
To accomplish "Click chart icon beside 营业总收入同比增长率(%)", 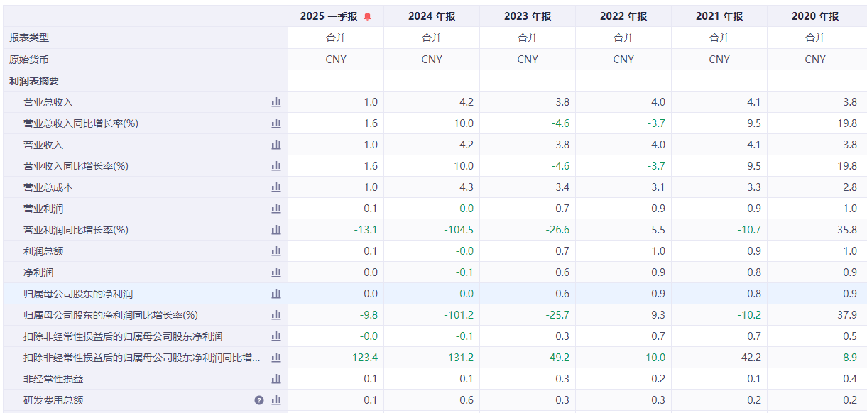I will coord(276,123).
